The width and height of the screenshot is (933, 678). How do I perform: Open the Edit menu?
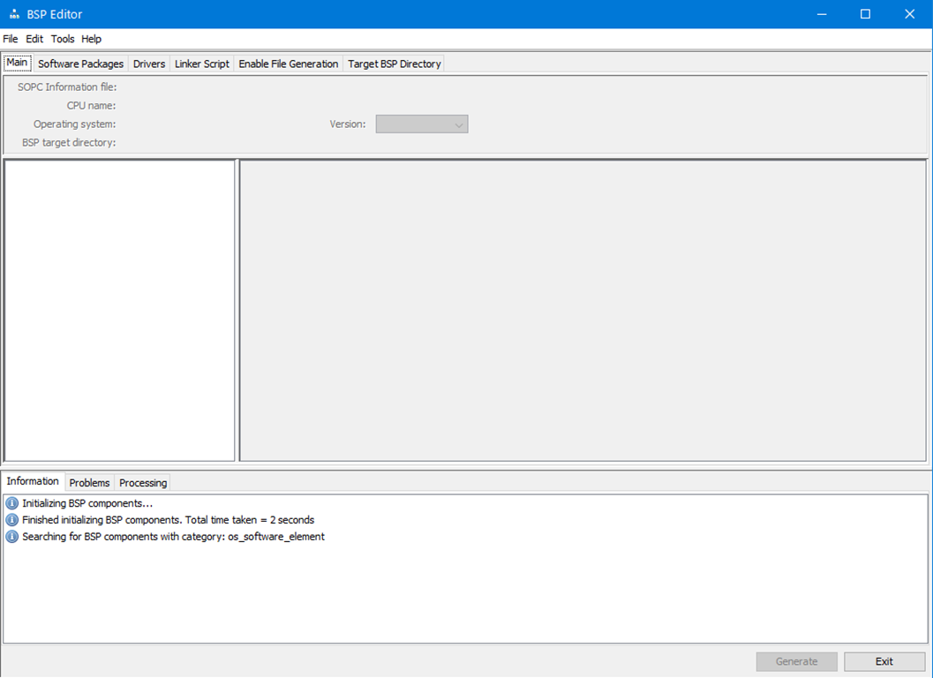(x=34, y=39)
